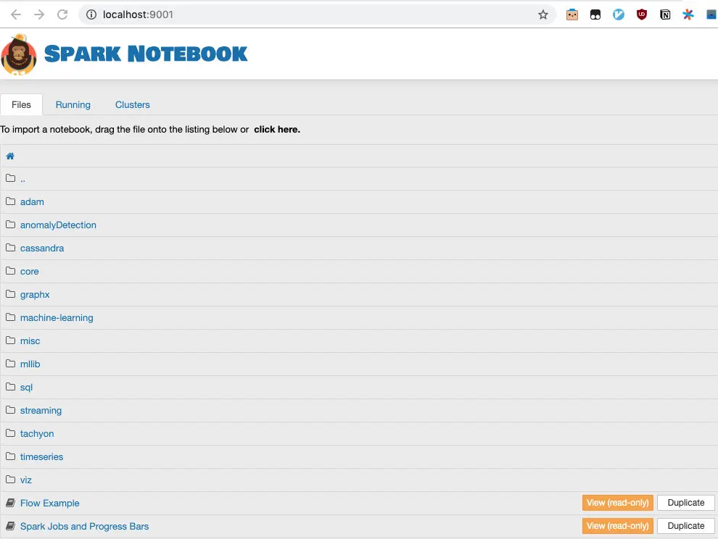The height and width of the screenshot is (539, 718).
Task: Click the browser back arrow
Action: coord(16,14)
